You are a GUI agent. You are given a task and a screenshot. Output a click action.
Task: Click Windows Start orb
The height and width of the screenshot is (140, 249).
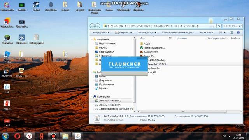(5, 136)
